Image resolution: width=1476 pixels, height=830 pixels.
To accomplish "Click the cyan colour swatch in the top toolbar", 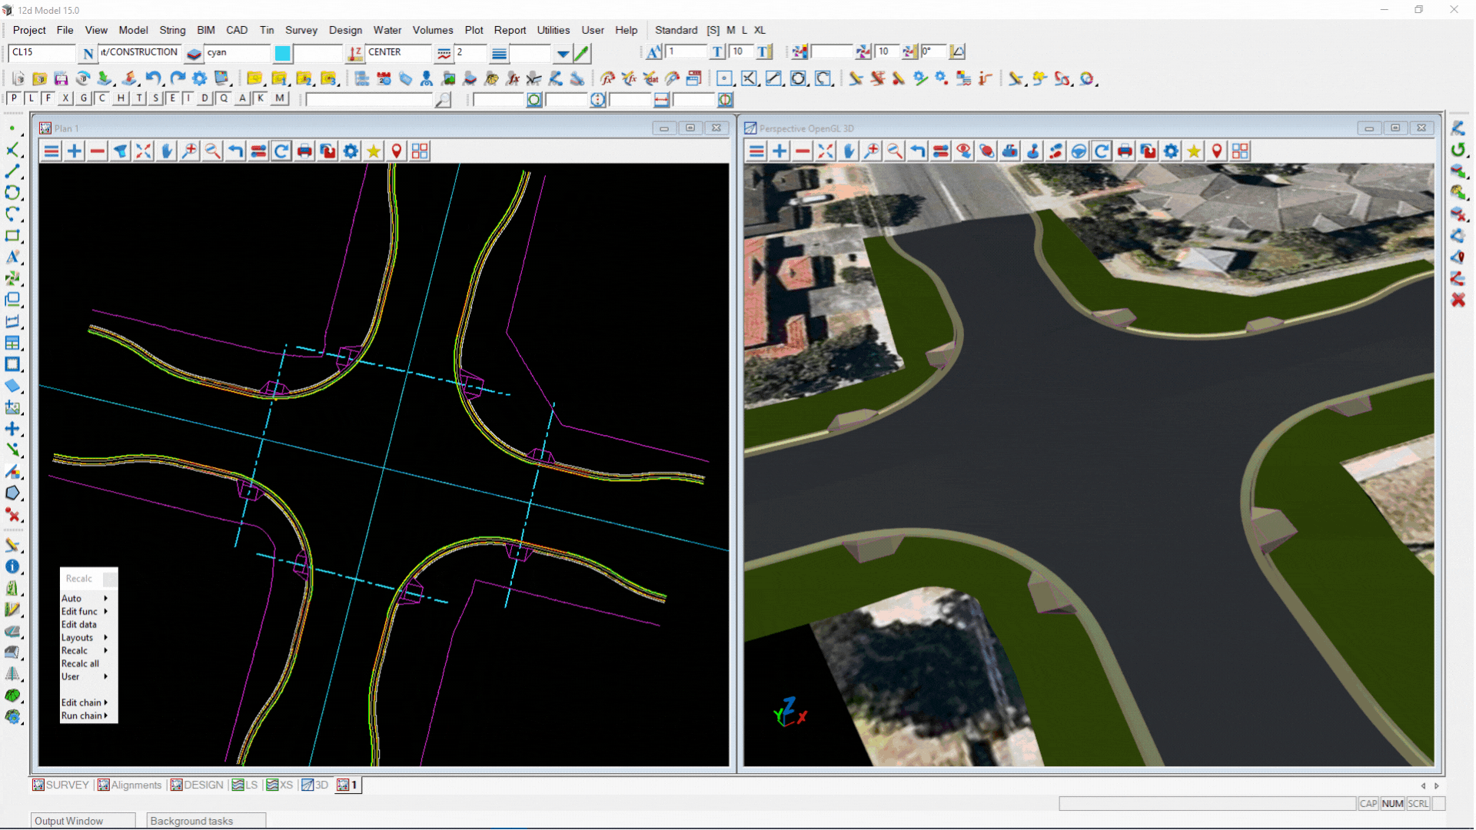I will point(283,53).
